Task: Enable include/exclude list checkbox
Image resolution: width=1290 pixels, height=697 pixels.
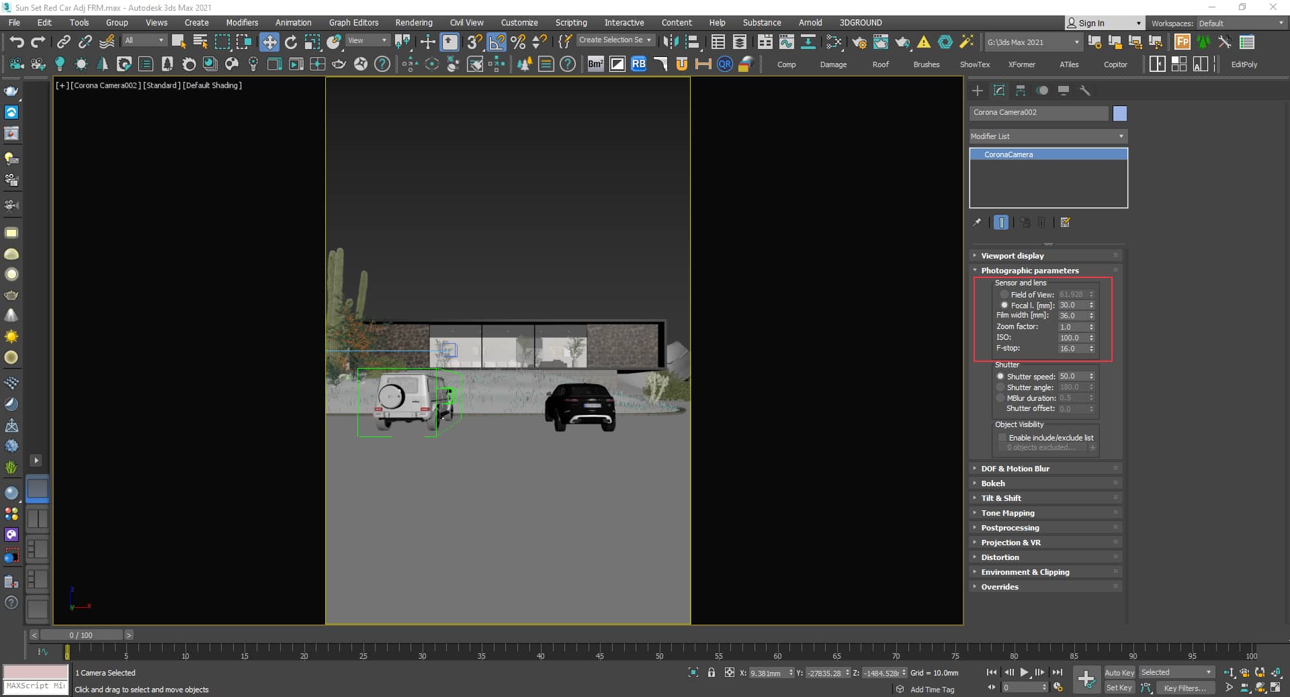Action: point(1002,438)
